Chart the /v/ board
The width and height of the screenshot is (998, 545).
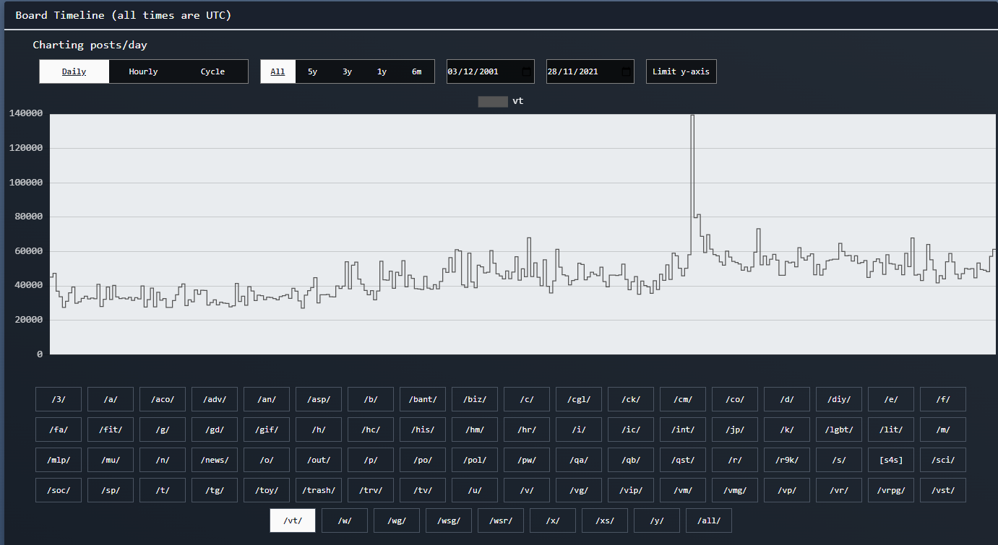click(x=527, y=490)
